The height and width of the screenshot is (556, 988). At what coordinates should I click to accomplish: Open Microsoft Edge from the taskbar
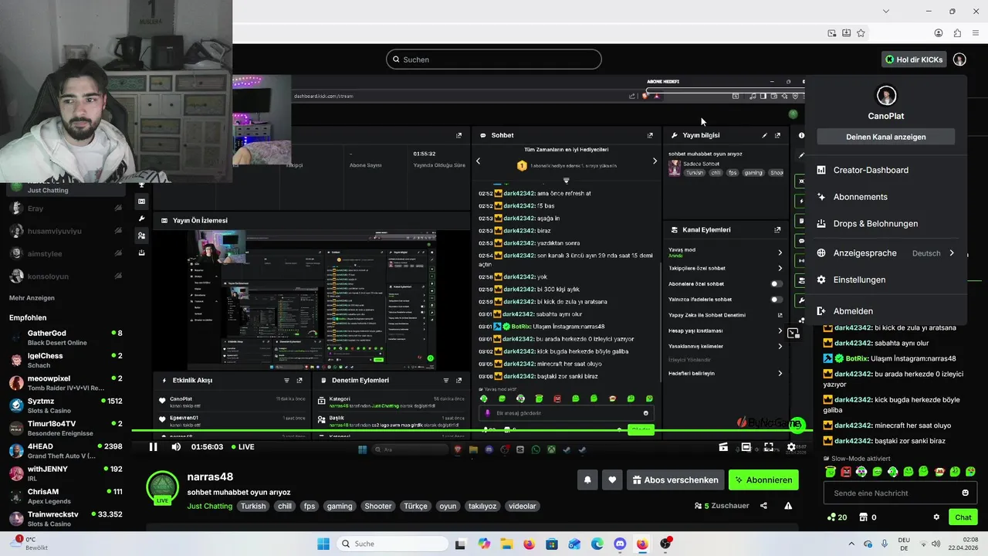click(x=597, y=544)
